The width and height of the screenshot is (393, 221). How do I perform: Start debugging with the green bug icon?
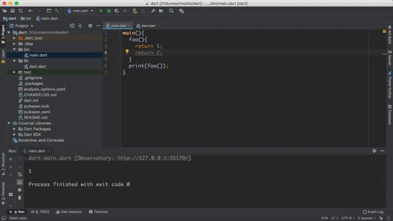pos(109,11)
